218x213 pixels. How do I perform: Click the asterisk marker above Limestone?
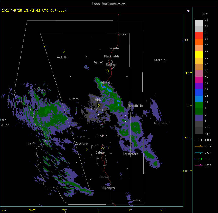(x=39, y=88)
